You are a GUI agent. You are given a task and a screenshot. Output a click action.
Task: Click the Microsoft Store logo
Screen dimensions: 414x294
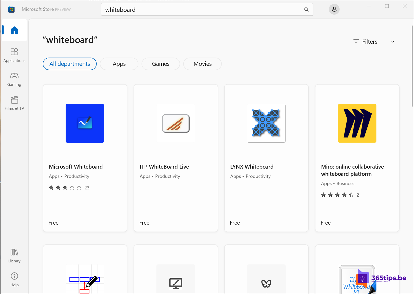tap(11, 9)
